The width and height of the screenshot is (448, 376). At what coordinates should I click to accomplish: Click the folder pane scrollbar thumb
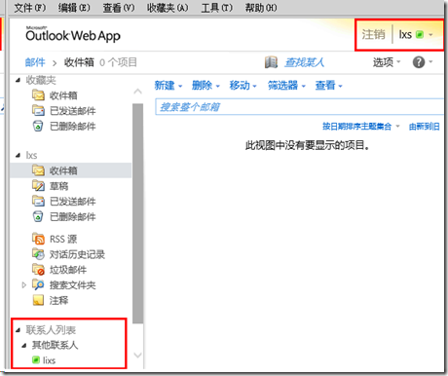(x=137, y=213)
